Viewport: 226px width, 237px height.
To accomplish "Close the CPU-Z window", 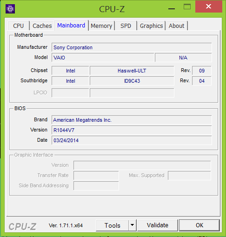I will 209,7.
